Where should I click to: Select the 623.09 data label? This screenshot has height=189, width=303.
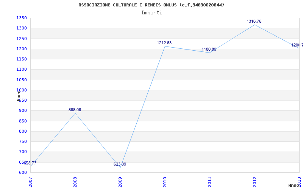(120, 164)
